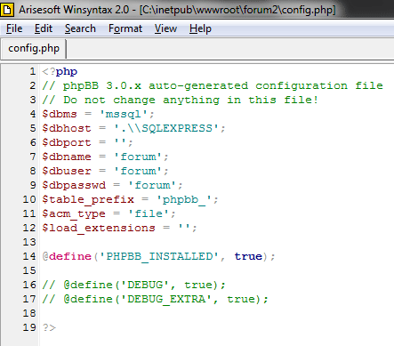The width and height of the screenshot is (394, 346).
Task: Open the Edit menu
Action: coord(44,28)
